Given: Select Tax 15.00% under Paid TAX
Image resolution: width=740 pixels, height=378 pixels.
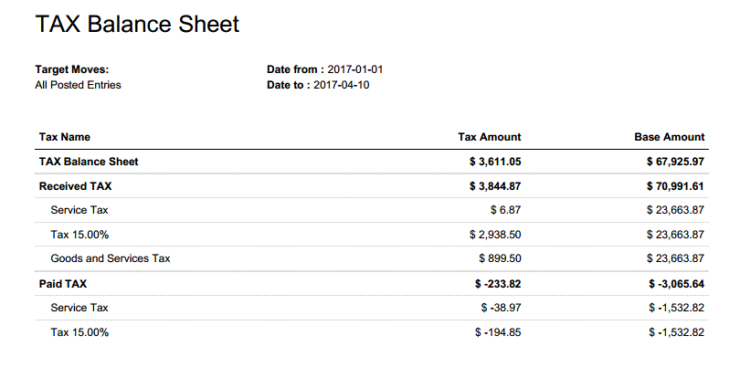Looking at the screenshot, I should tap(79, 332).
